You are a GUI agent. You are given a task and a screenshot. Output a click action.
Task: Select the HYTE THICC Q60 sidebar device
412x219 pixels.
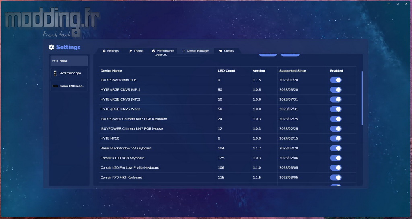tap(69, 73)
